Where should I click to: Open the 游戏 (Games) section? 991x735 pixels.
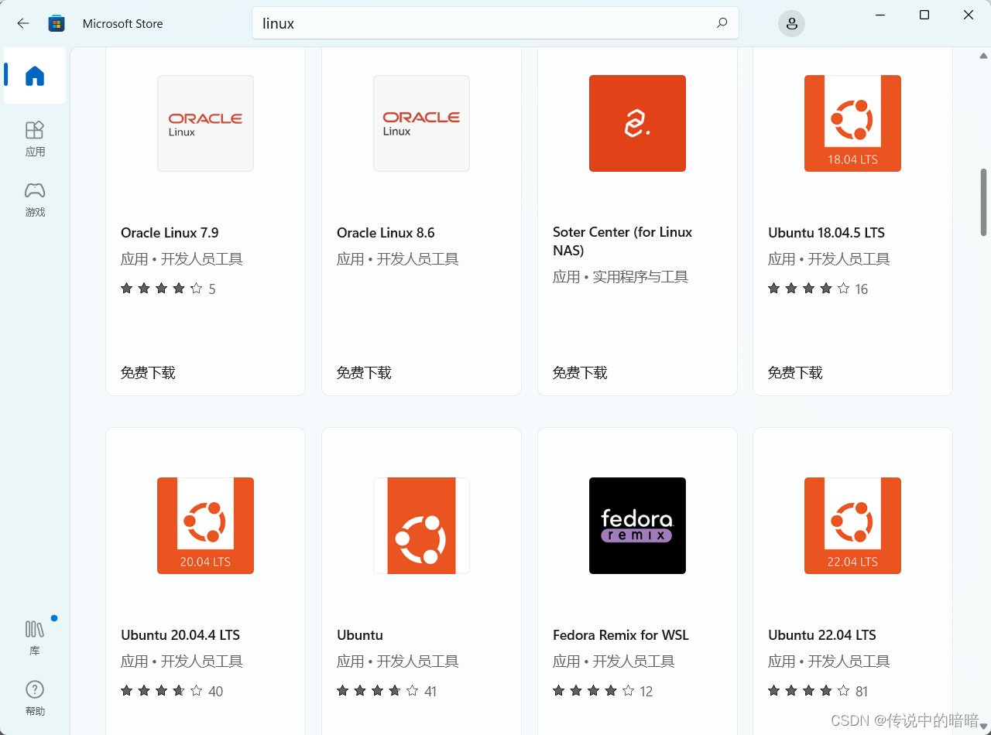pos(35,200)
